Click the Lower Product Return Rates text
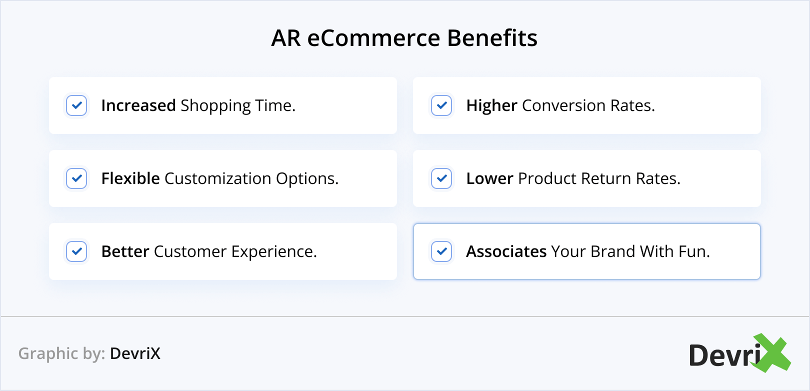 (x=573, y=178)
